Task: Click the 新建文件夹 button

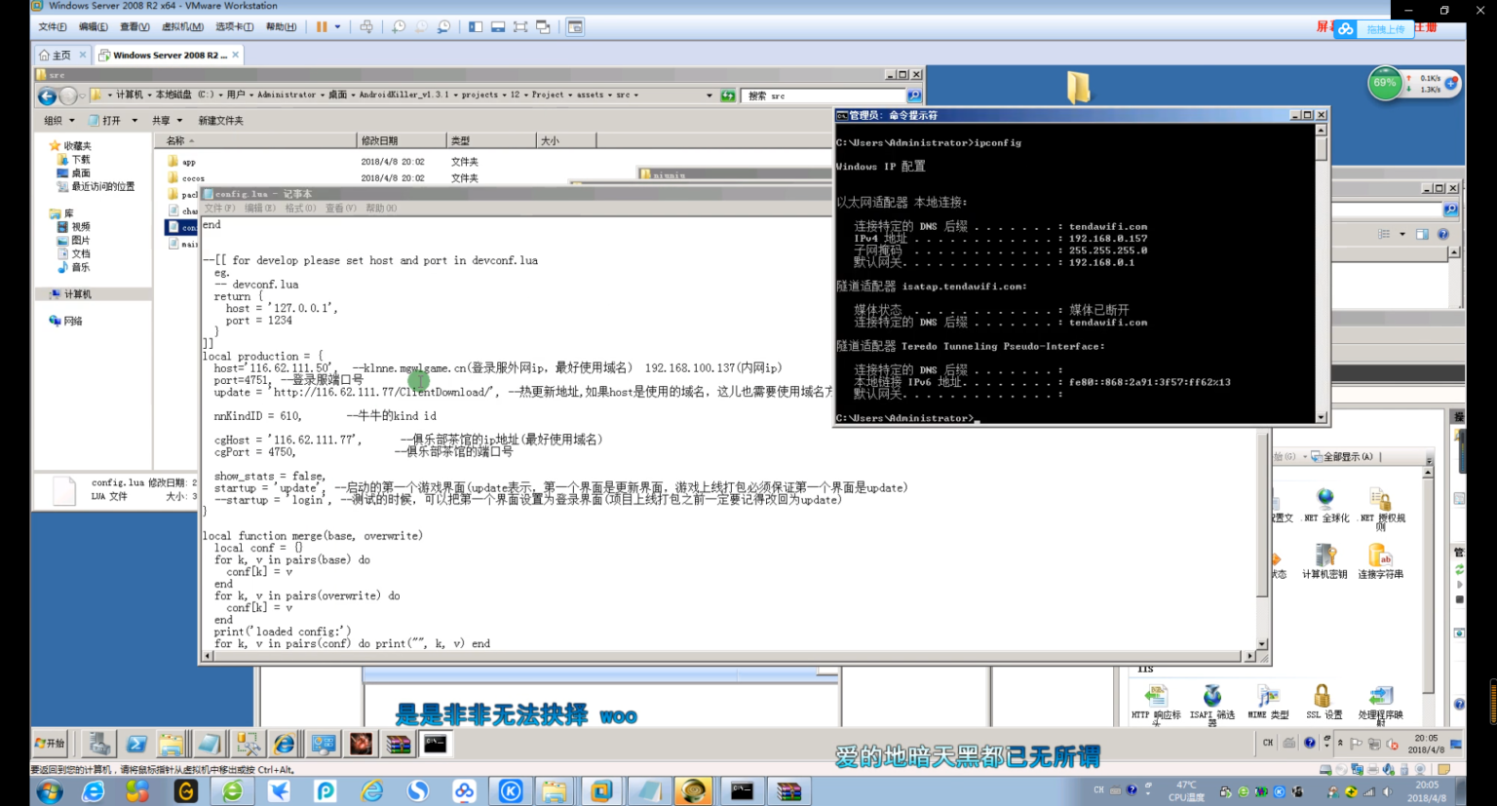Action: click(221, 121)
